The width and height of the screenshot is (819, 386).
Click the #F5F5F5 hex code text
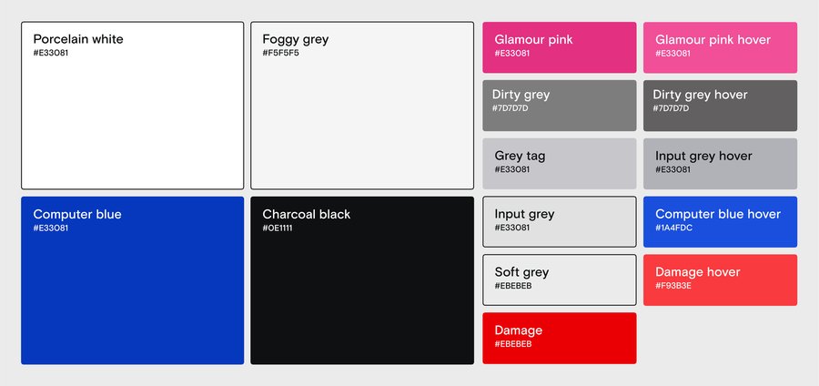(x=280, y=53)
